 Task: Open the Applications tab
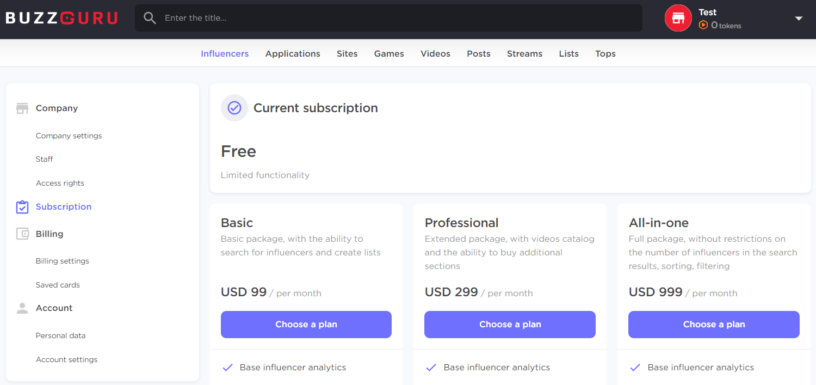pos(293,53)
